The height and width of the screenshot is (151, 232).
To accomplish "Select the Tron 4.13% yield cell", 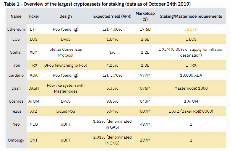I will (112, 65).
